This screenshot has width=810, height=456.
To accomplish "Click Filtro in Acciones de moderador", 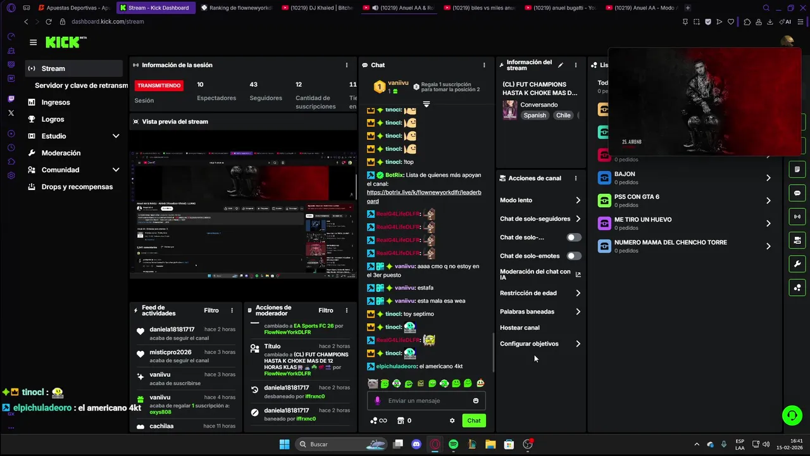I will pyautogui.click(x=326, y=310).
